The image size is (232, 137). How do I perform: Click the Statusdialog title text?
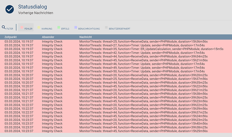tap(33, 7)
